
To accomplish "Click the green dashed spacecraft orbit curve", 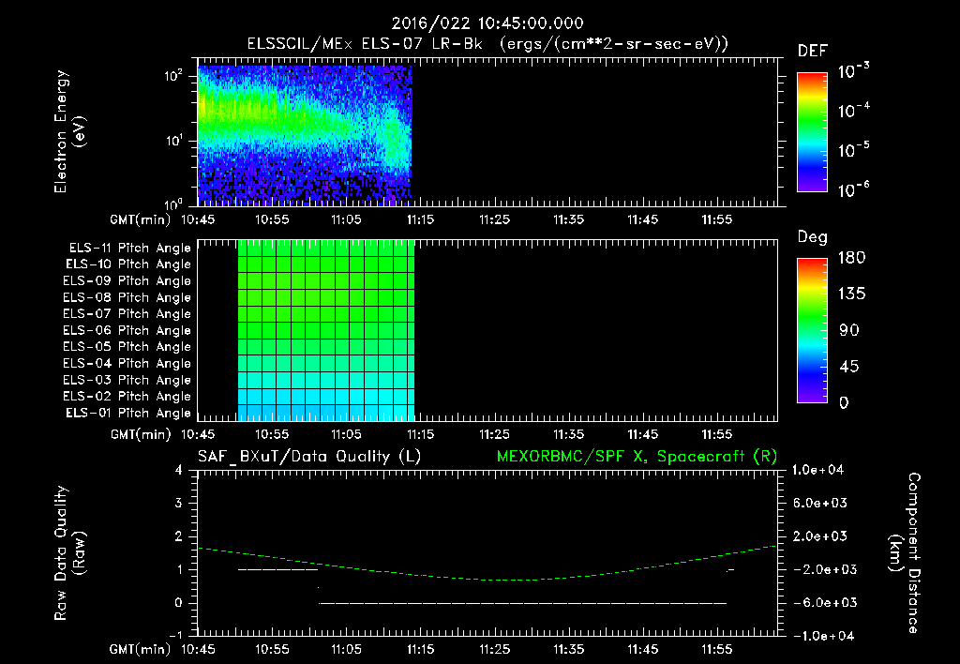I will click(487, 579).
